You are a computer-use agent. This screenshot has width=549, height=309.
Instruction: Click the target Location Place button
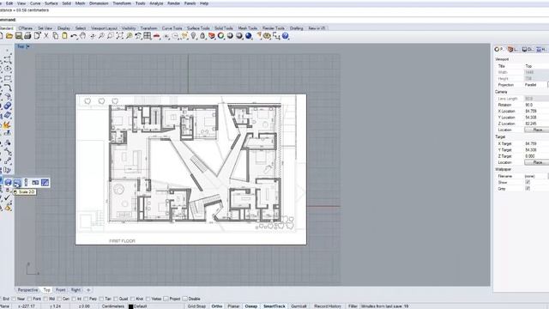(x=537, y=162)
